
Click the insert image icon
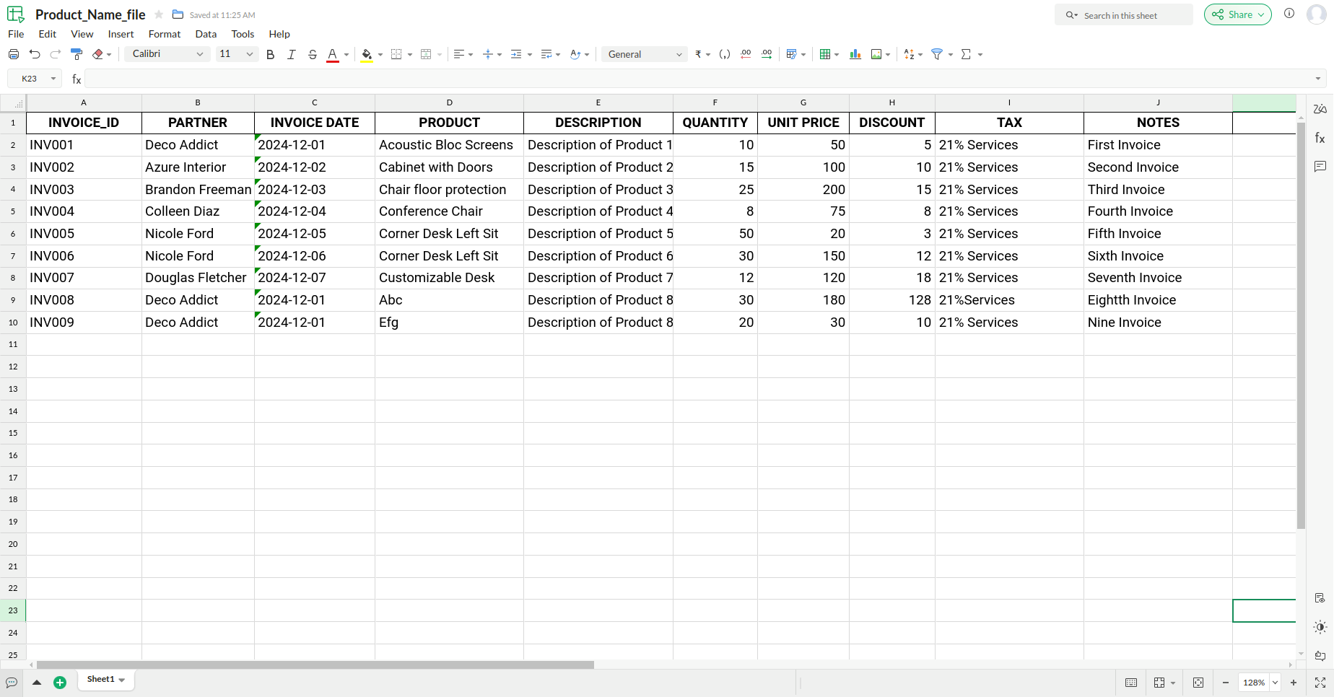[876, 54]
